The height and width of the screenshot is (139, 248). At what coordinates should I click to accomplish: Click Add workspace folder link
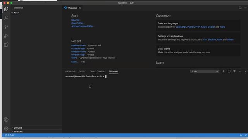(x=83, y=26)
